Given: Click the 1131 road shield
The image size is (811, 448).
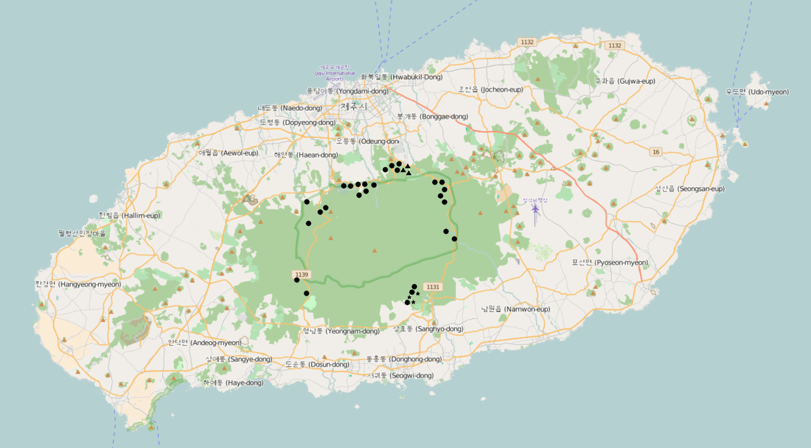Looking at the screenshot, I should pos(433,287).
